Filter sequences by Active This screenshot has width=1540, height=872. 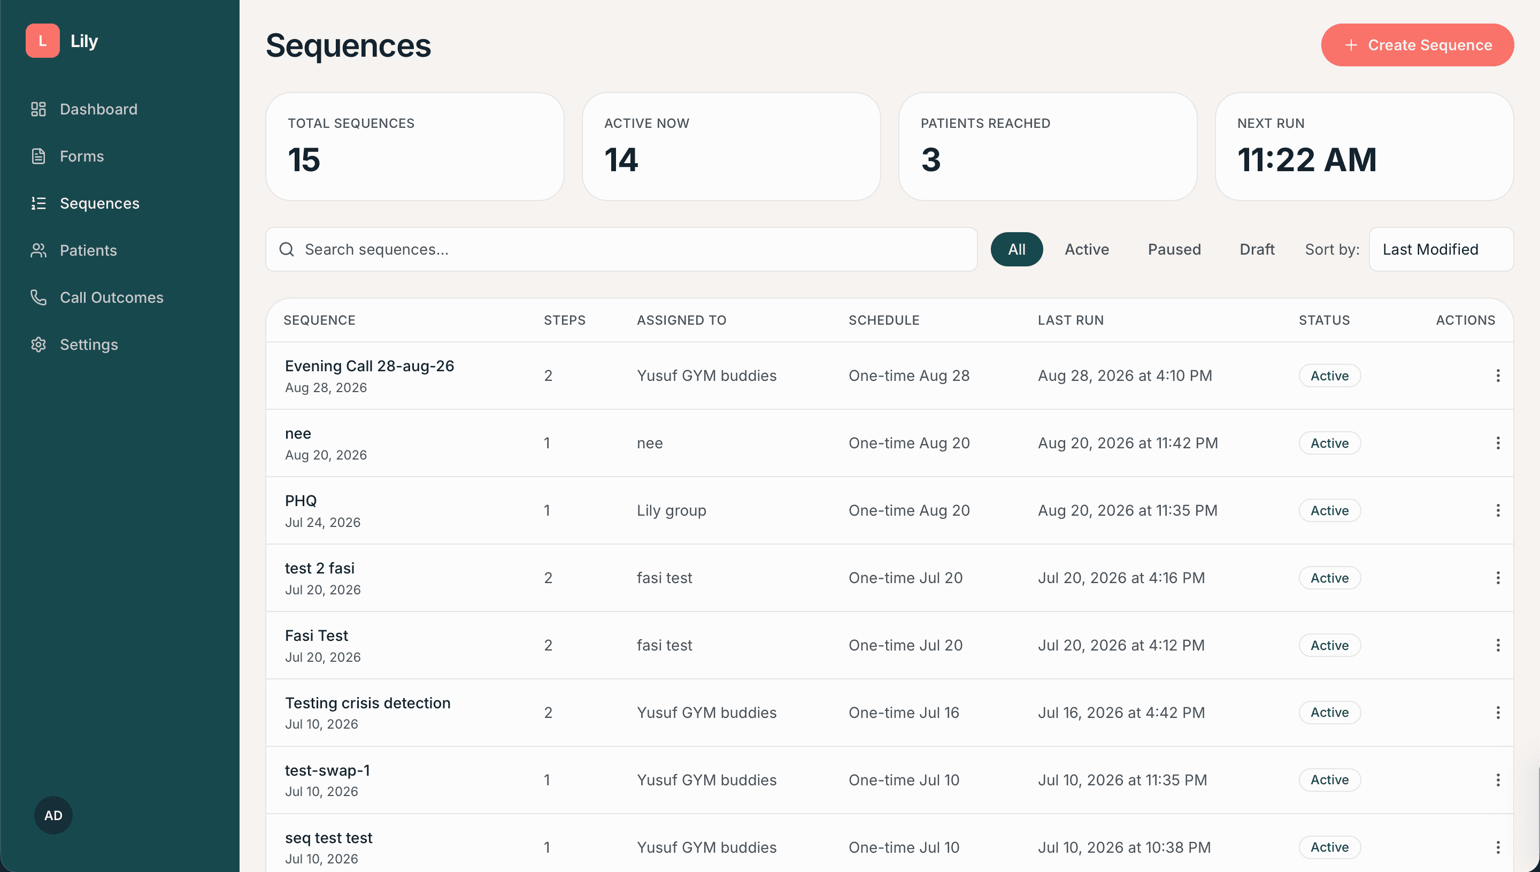coord(1087,249)
